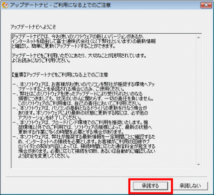Click the 承諾しない button
This screenshot has height=195, width=214.
(x=190, y=186)
